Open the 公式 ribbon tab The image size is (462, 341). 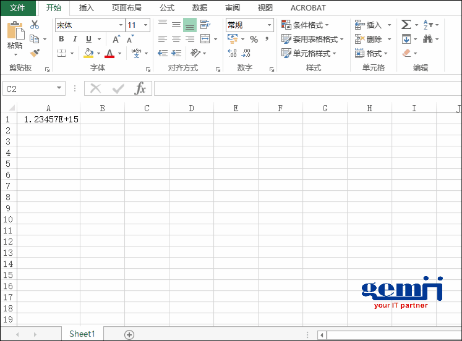click(x=167, y=8)
